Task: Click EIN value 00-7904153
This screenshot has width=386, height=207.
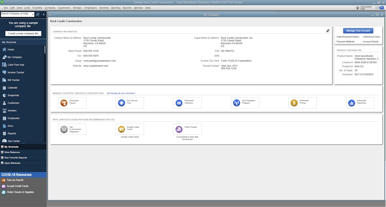Action: pyautogui.click(x=228, y=51)
